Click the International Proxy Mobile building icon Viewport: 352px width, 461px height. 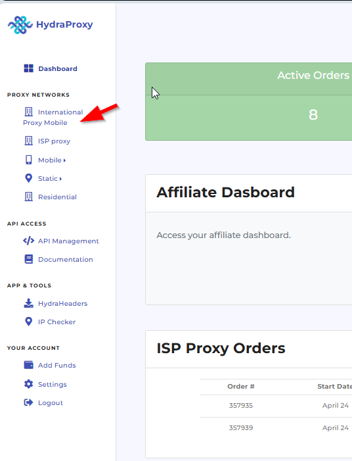[28, 112]
